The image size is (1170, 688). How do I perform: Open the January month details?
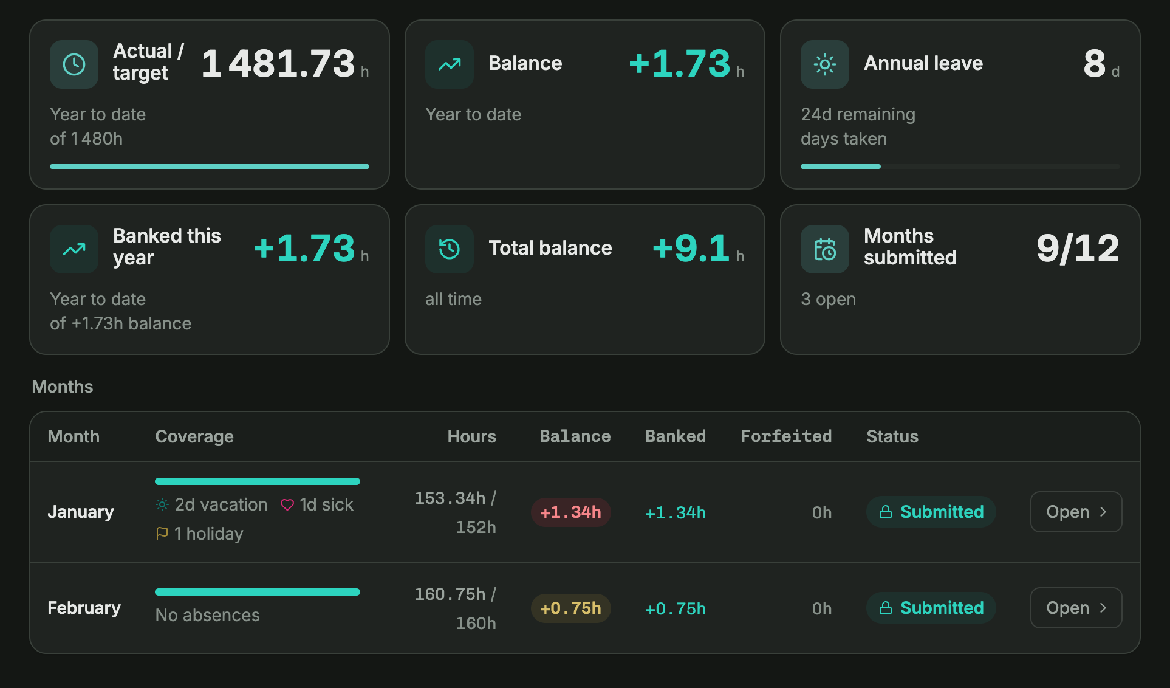pos(1076,512)
